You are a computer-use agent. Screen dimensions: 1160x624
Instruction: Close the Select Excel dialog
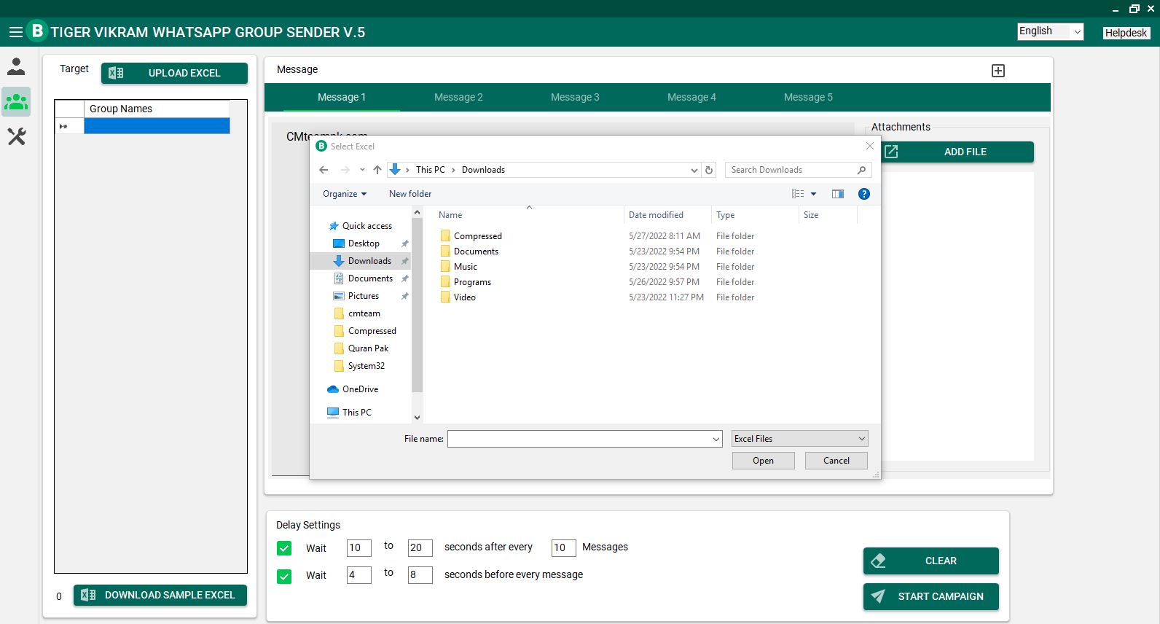pyautogui.click(x=869, y=146)
